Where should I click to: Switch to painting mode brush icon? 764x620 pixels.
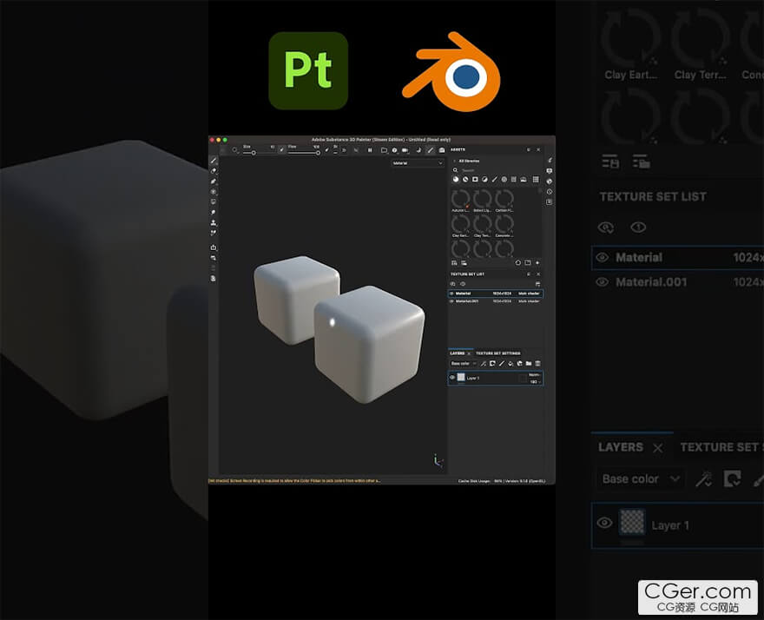pos(431,150)
